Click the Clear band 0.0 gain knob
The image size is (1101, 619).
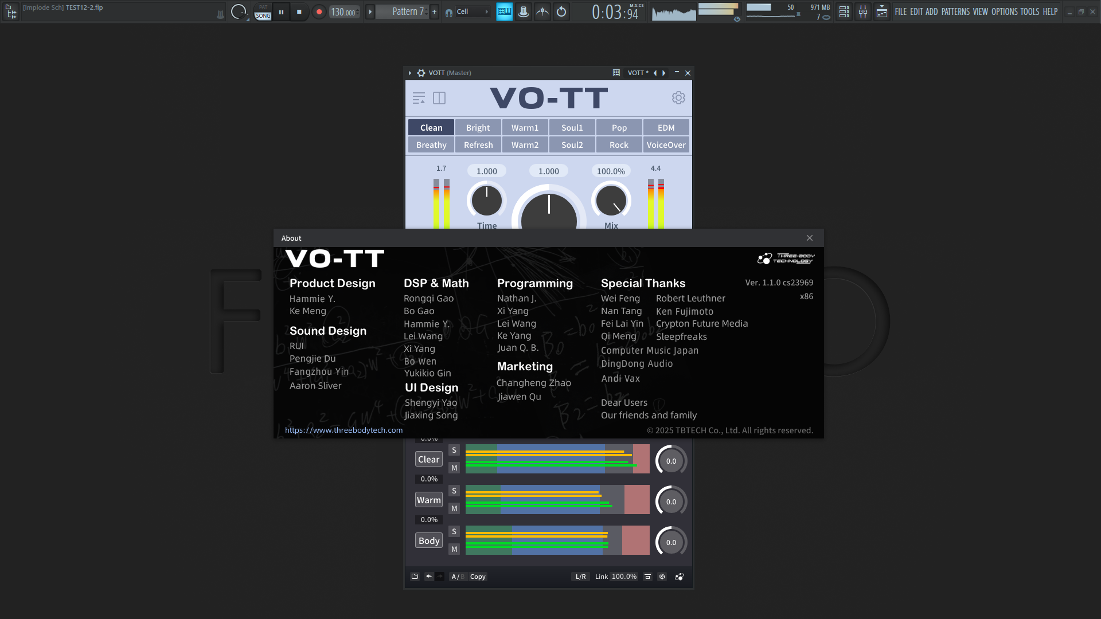pyautogui.click(x=671, y=461)
